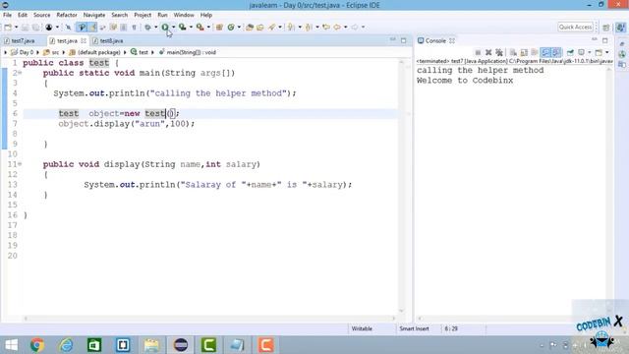Click the External Tools run icon

click(200, 28)
